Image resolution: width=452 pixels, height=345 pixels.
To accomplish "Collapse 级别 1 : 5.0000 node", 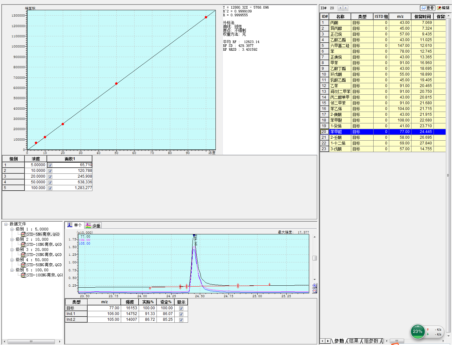I will pyautogui.click(x=12, y=229).
